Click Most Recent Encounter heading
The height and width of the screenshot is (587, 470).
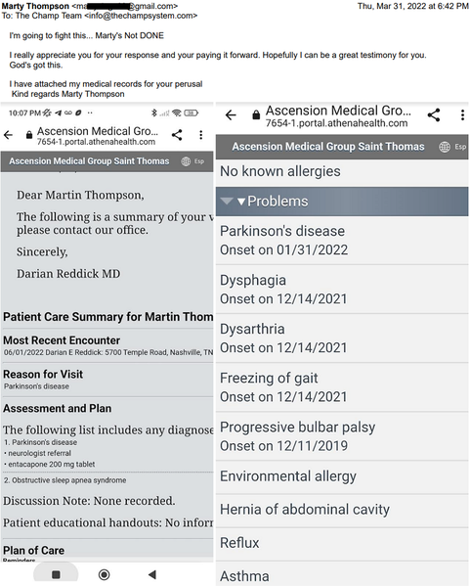62,340
